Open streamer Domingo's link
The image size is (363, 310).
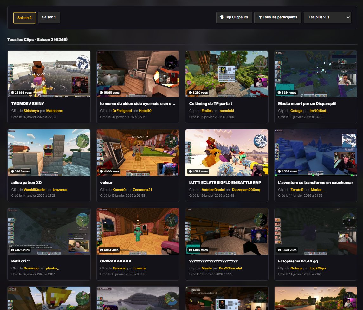click(x=31, y=268)
